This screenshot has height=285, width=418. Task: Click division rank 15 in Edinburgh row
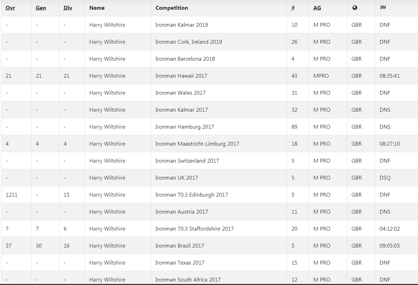[x=66, y=195]
